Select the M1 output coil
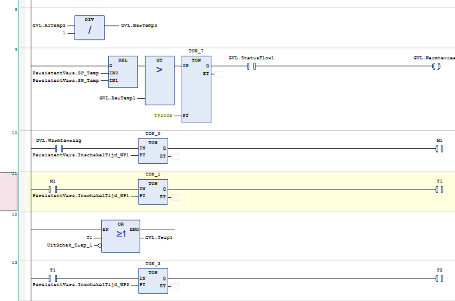 [x=439, y=148]
